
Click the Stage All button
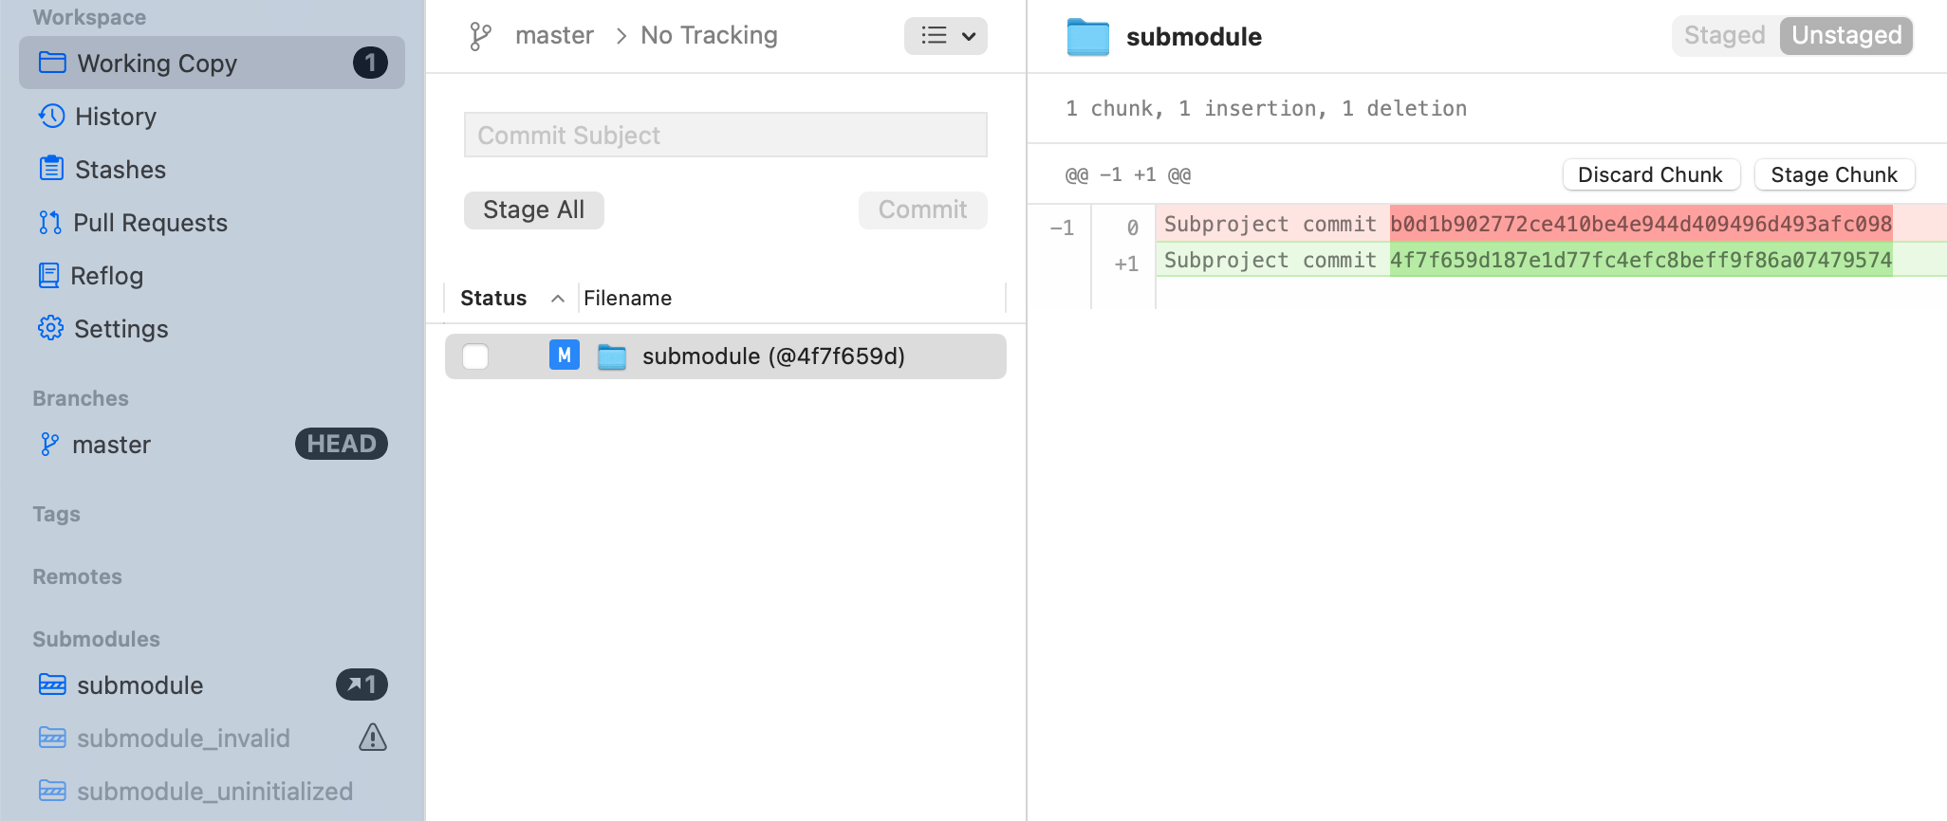click(533, 210)
